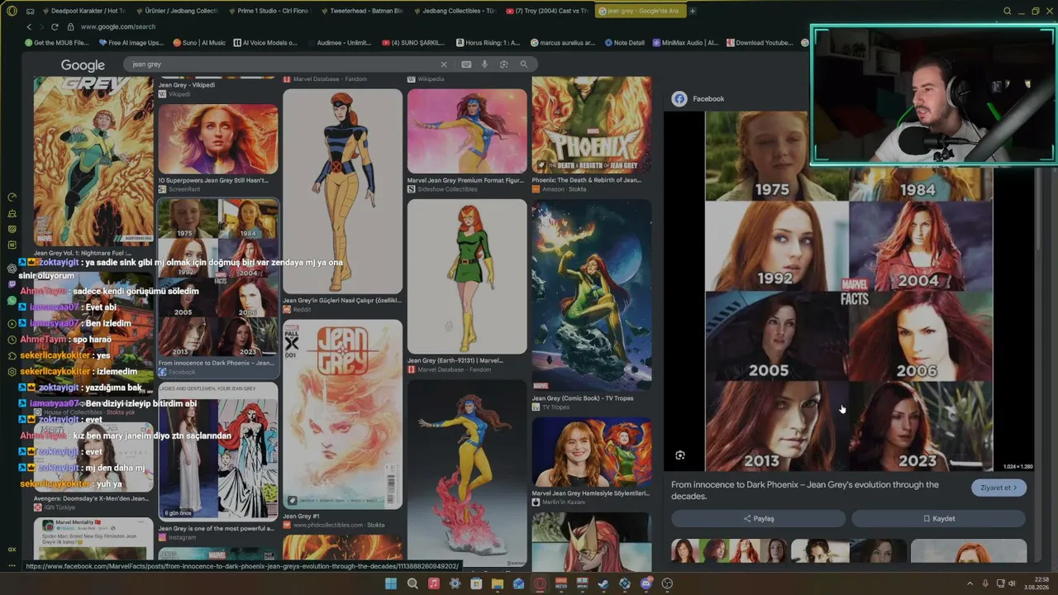This screenshot has width=1058, height=595.
Task: Open the marcus aurelius bookmark
Action: tap(563, 43)
